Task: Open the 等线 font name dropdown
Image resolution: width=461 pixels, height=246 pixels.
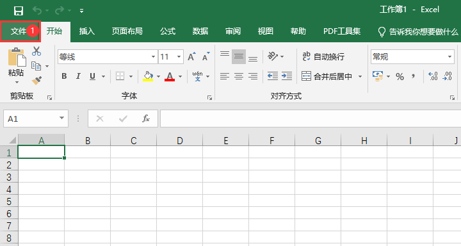Action: 153,56
